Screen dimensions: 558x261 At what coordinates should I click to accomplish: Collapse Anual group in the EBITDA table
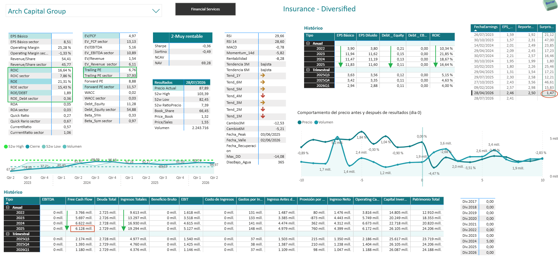8,207
